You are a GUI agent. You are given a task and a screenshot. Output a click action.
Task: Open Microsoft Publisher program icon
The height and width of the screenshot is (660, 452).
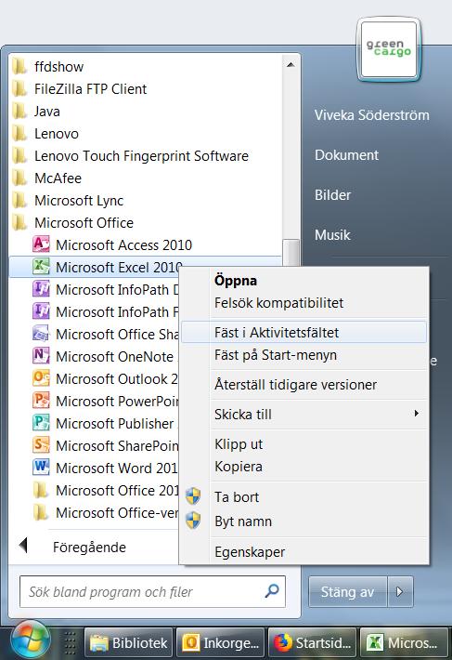click(41, 423)
